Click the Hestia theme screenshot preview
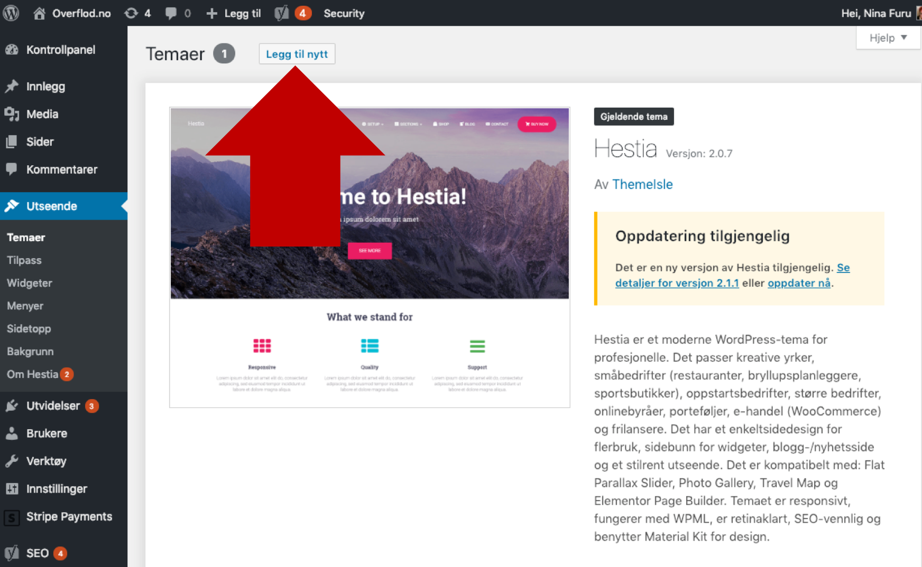The height and width of the screenshot is (567, 922). [370, 257]
